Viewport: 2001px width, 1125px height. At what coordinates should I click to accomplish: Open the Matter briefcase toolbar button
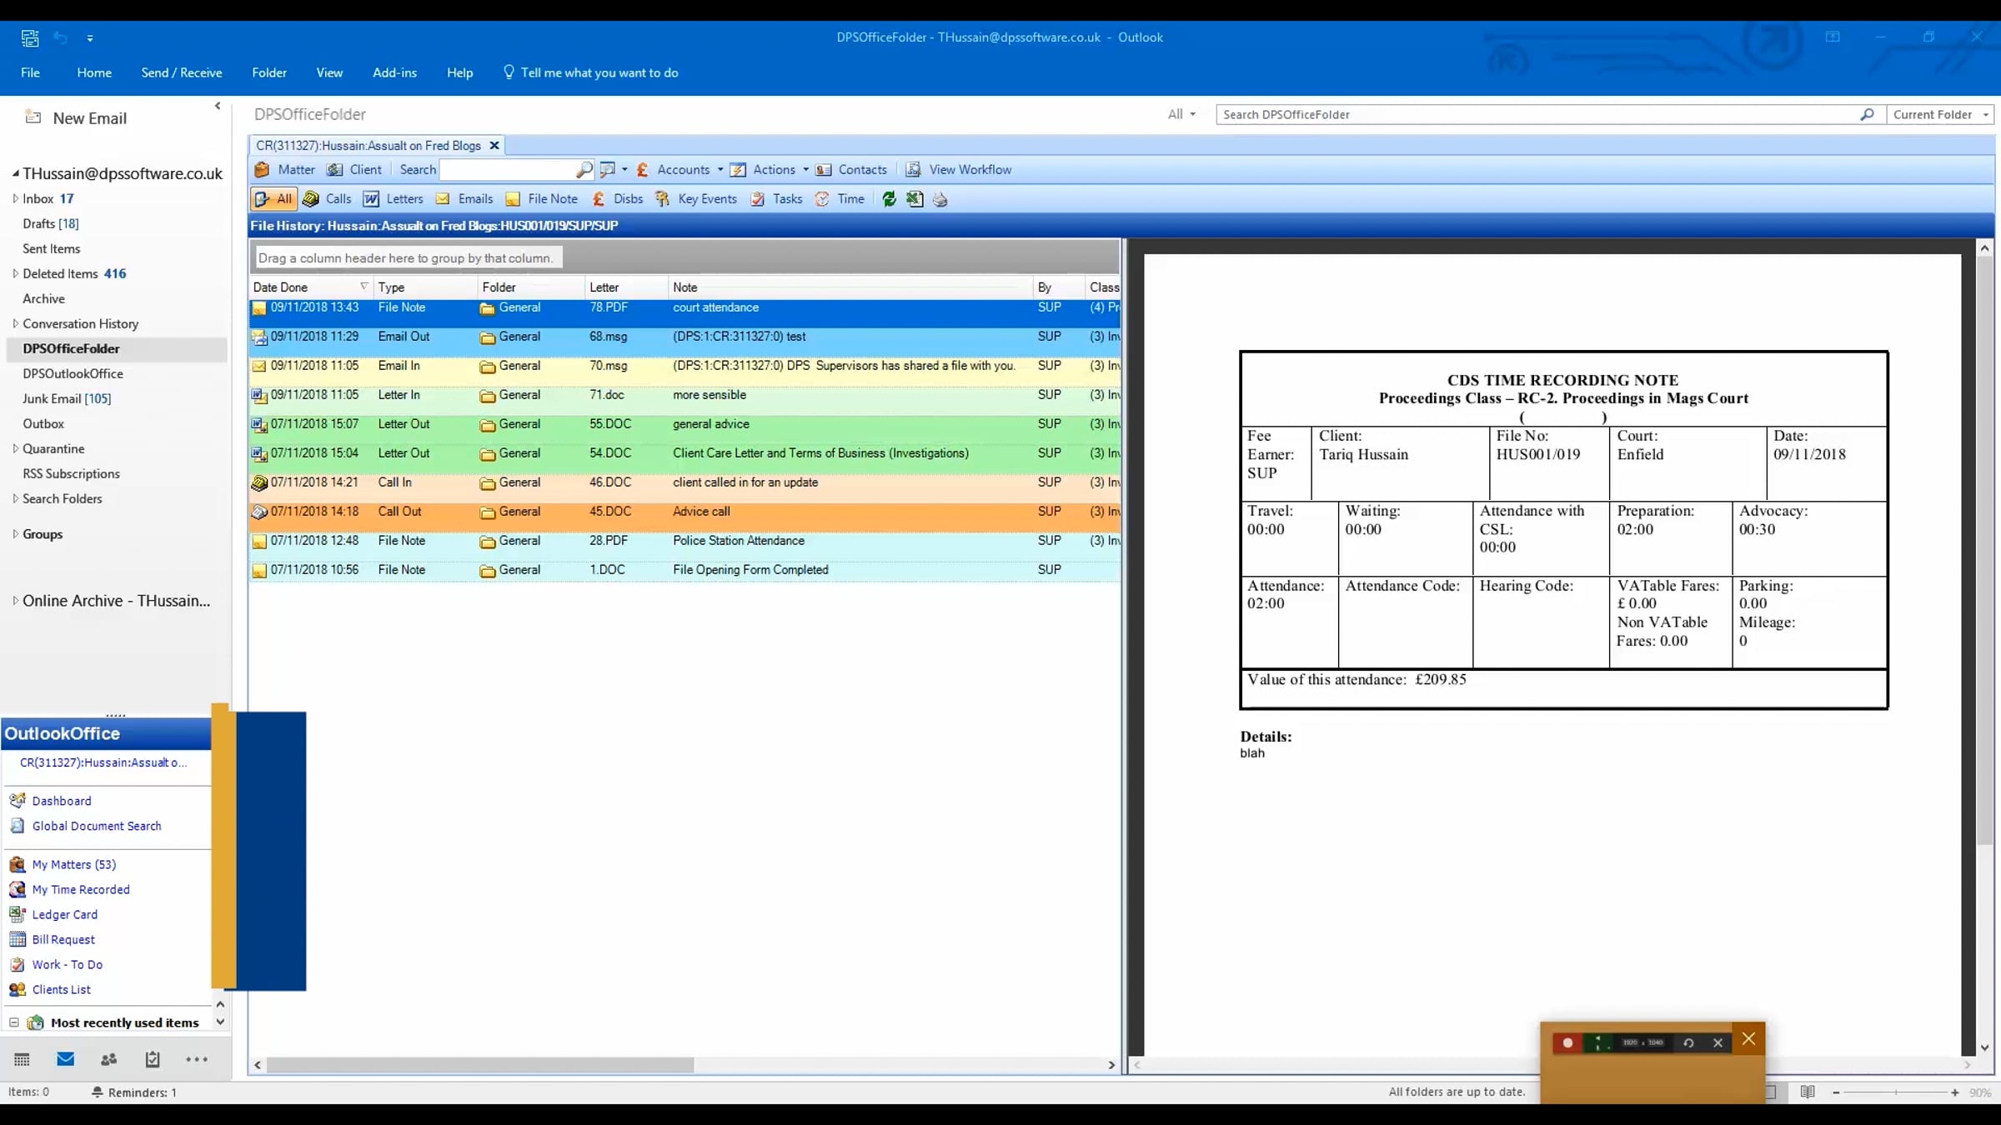point(284,170)
